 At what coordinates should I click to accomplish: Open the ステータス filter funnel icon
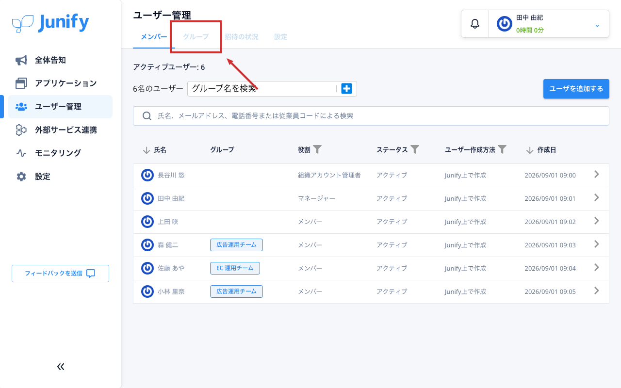[415, 149]
